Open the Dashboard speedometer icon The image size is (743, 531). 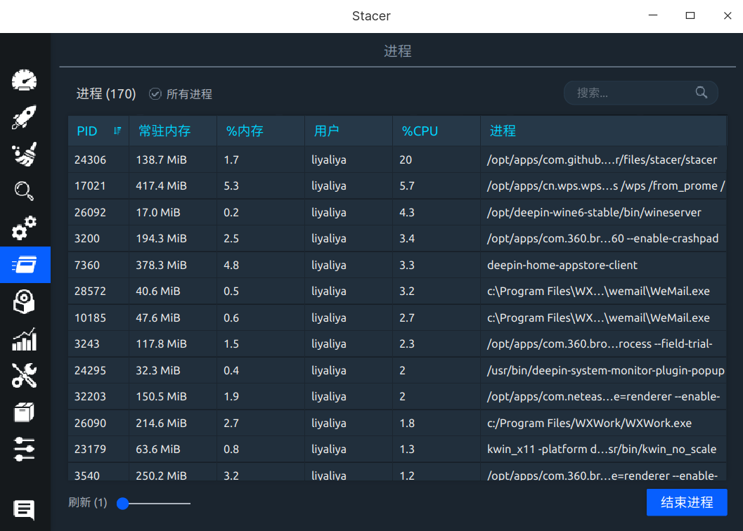click(25, 81)
